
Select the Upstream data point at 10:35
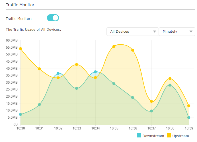coord(114,46)
